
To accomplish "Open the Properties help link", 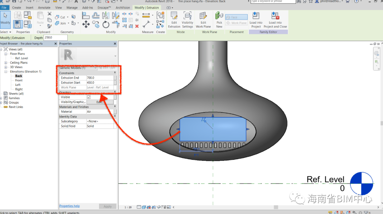I will [69, 206].
